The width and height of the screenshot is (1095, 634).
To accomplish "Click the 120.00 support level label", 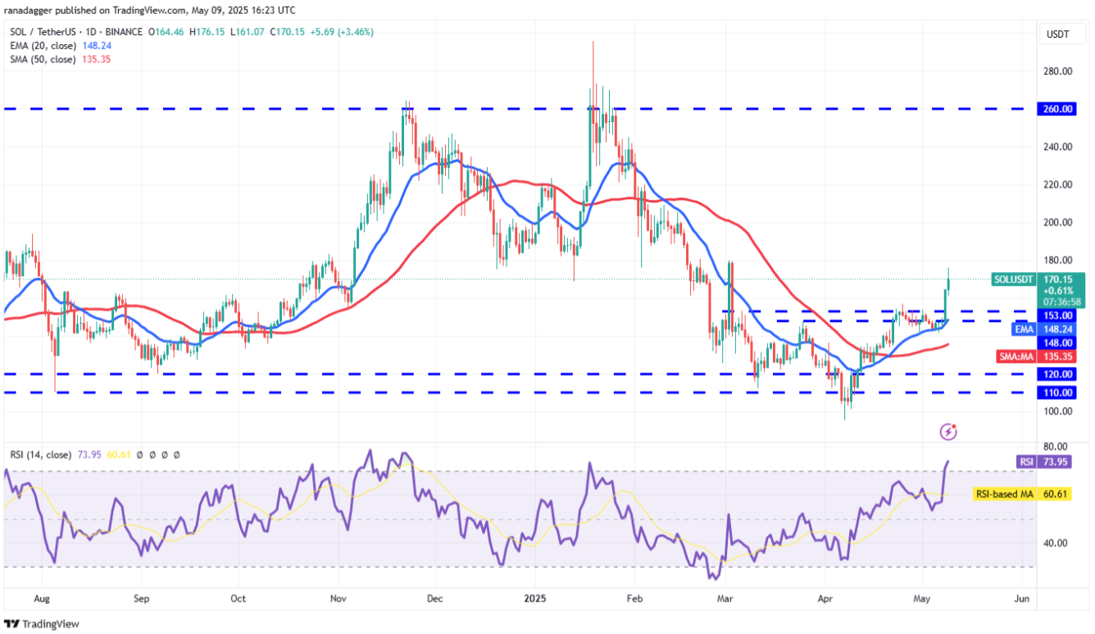I will pyautogui.click(x=1059, y=374).
